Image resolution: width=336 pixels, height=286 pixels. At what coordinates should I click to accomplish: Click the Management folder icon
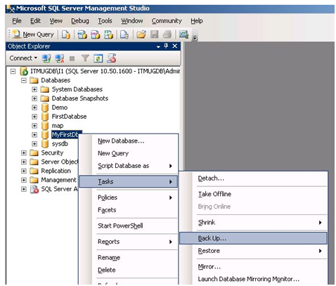click(34, 180)
